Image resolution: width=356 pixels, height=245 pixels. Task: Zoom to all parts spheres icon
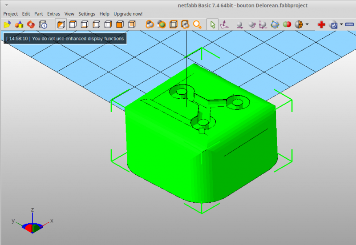(150, 24)
